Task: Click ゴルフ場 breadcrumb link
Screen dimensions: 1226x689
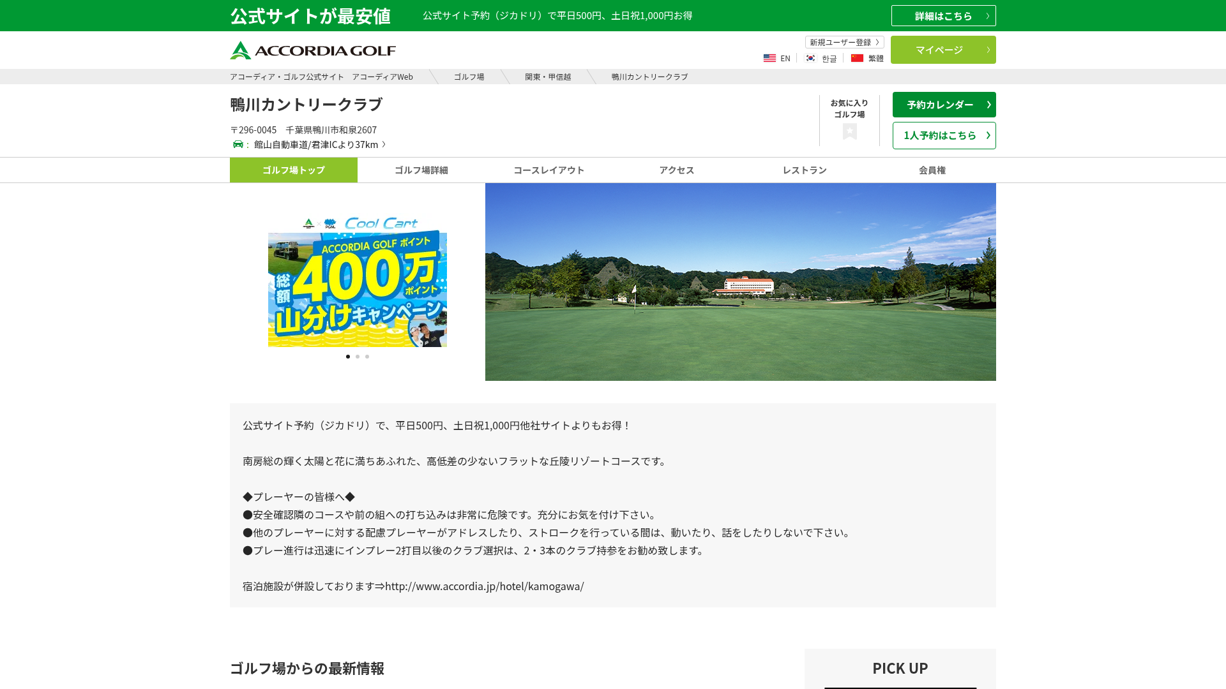Action: [469, 77]
